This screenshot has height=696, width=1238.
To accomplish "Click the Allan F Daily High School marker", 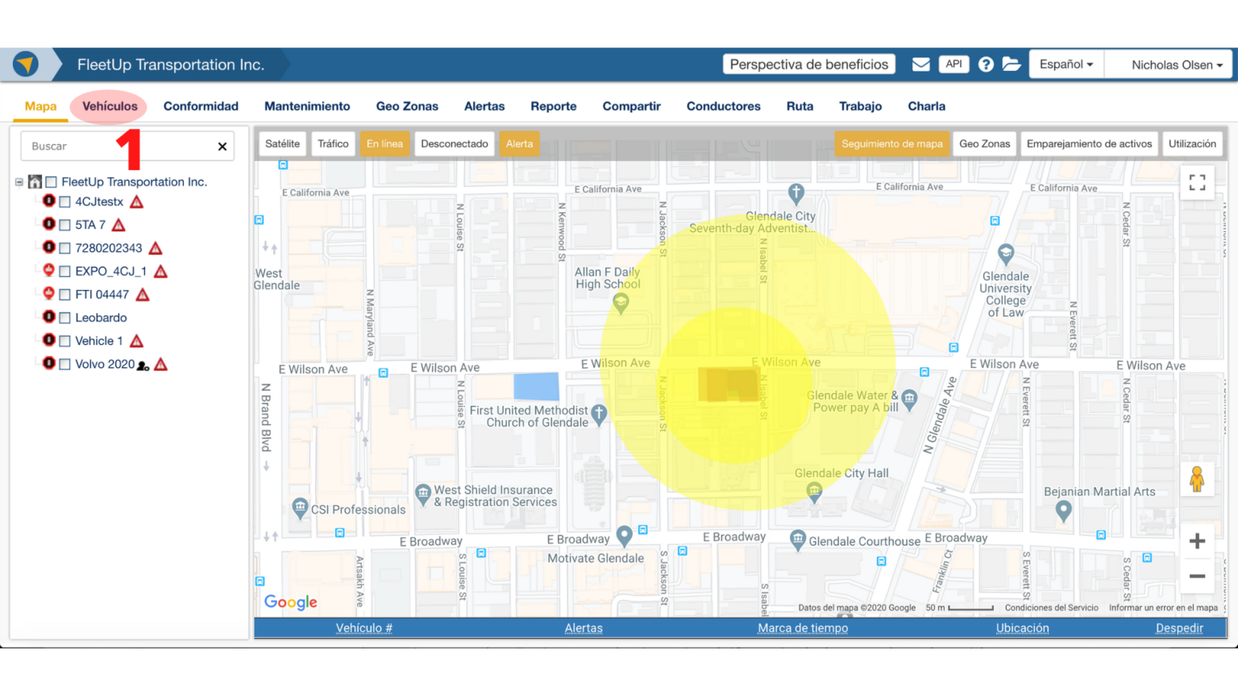I will click(621, 304).
